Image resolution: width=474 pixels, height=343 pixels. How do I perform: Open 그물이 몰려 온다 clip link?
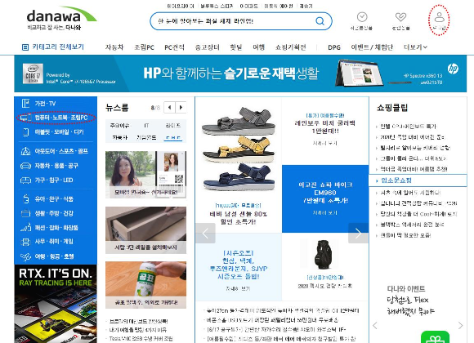(413, 158)
